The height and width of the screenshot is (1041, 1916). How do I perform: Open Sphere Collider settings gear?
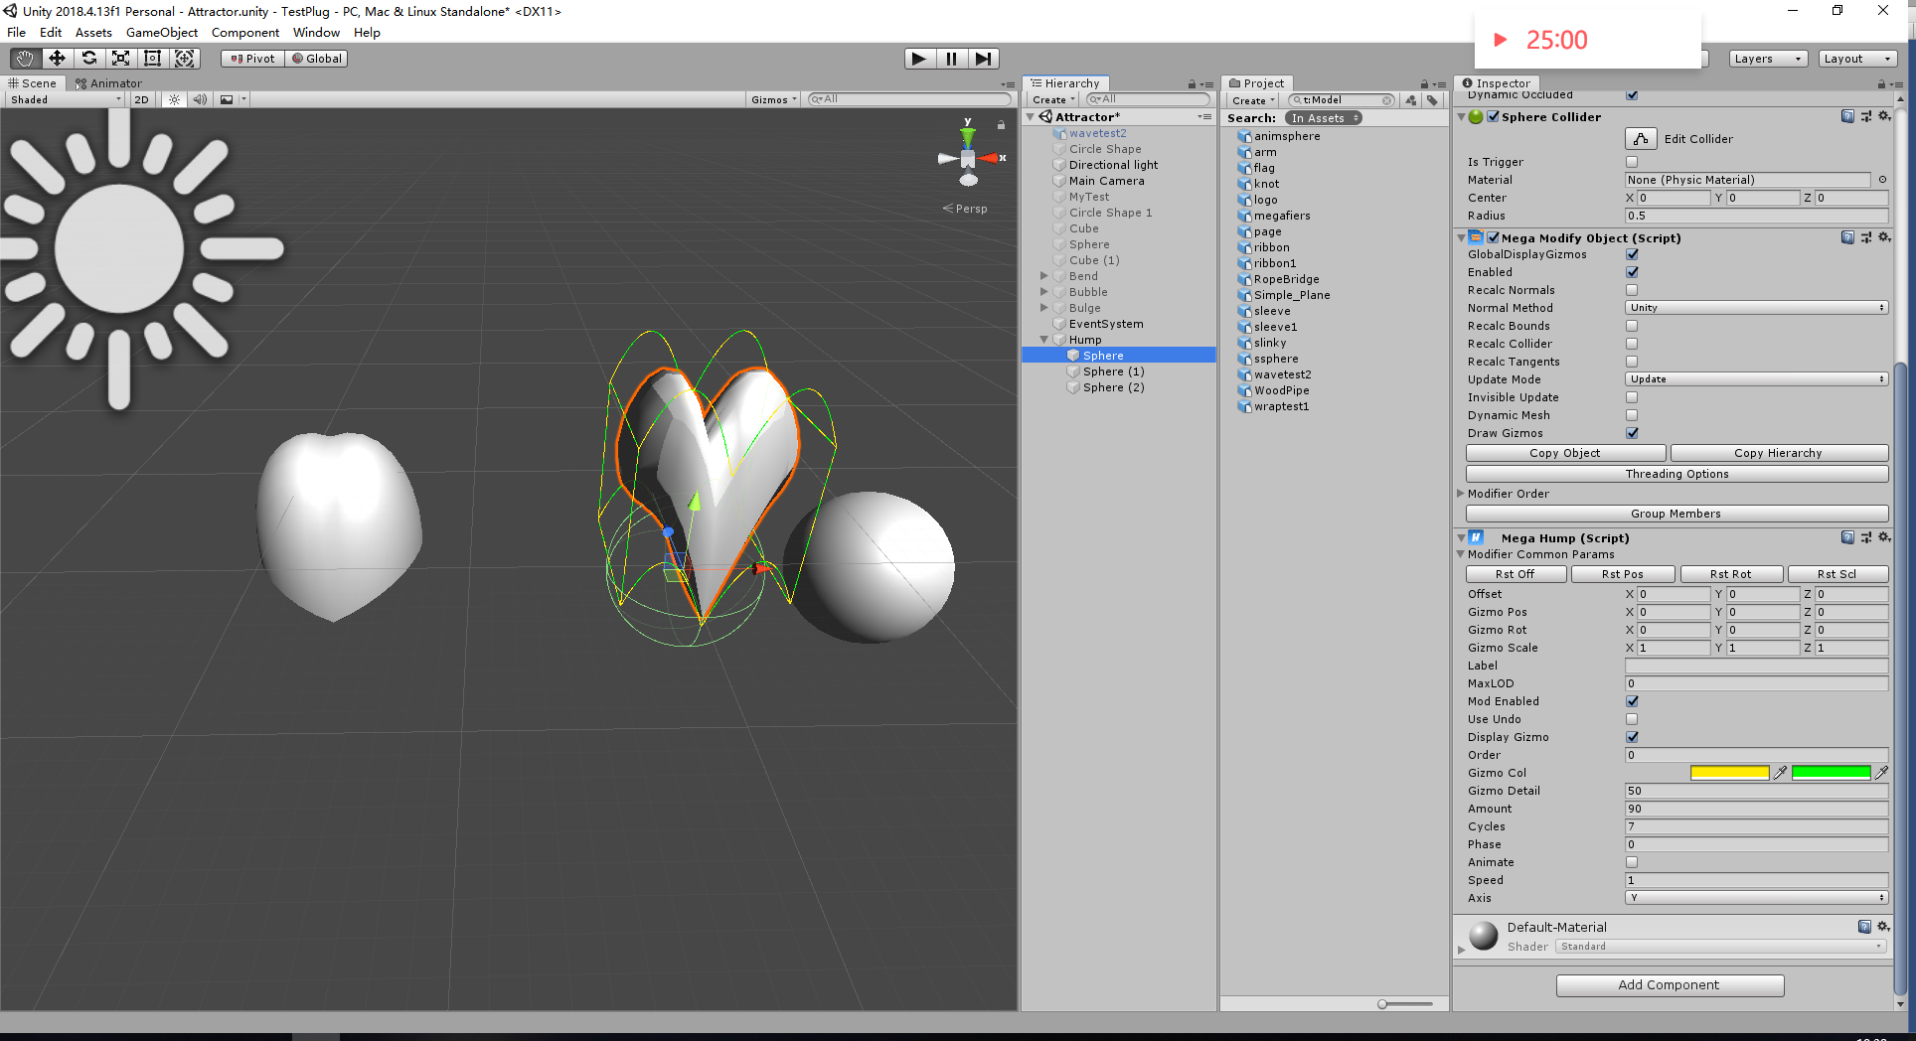(1883, 117)
